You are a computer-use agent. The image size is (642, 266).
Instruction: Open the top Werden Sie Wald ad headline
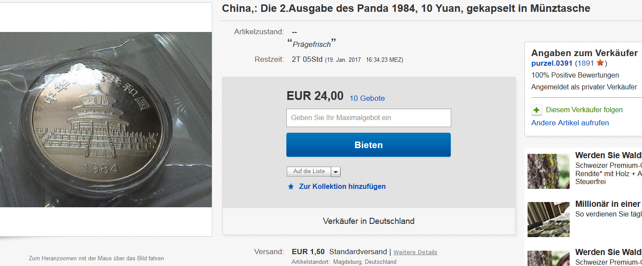pos(609,156)
